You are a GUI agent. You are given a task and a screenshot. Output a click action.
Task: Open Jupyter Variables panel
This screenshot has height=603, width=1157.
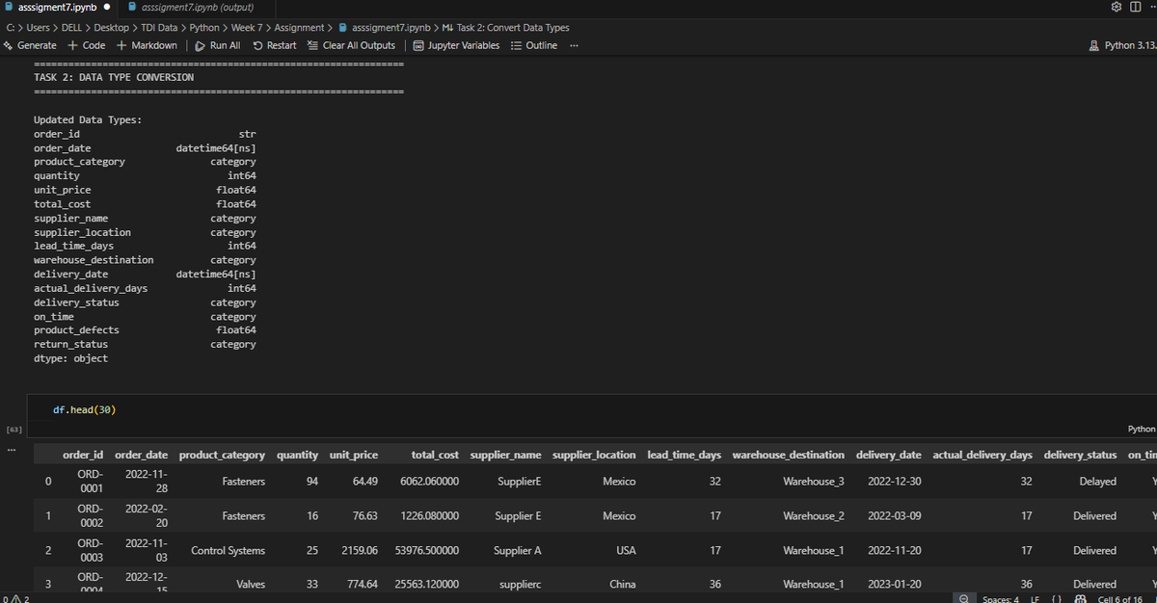pyautogui.click(x=456, y=45)
